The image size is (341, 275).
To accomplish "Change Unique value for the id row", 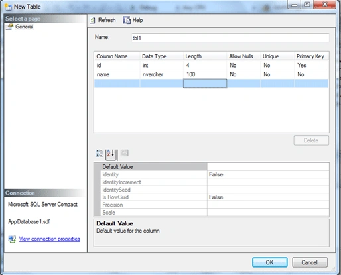I will tap(277, 66).
